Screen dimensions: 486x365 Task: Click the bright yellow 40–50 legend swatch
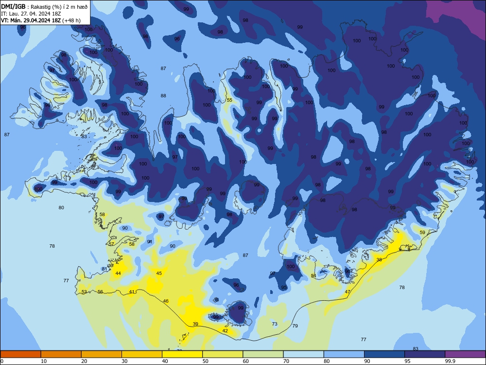pos(182,354)
